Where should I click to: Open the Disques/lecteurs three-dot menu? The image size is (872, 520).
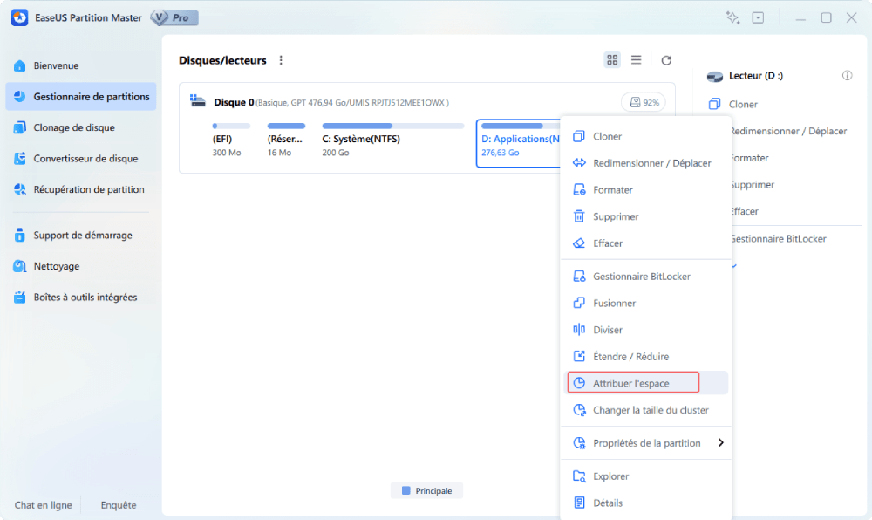coord(281,60)
